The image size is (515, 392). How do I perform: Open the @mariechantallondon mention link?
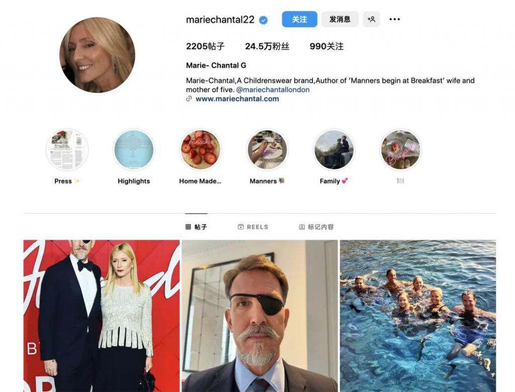click(273, 90)
